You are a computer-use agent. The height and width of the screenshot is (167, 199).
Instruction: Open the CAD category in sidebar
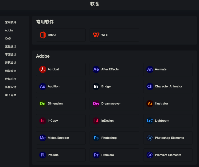coord(8,38)
